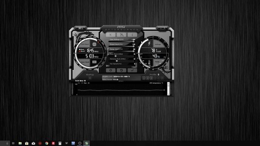Click the monitoring graph vertical scrollbar
Screen dimensions: 260x146
[x=168, y=89]
